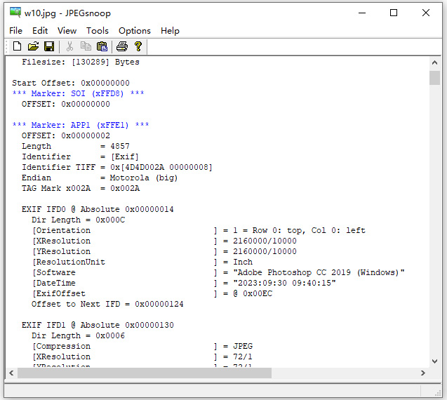Click the 'Dir Length = 0x0006' line
Image resolution: width=447 pixels, height=400 pixels.
[x=79, y=335]
